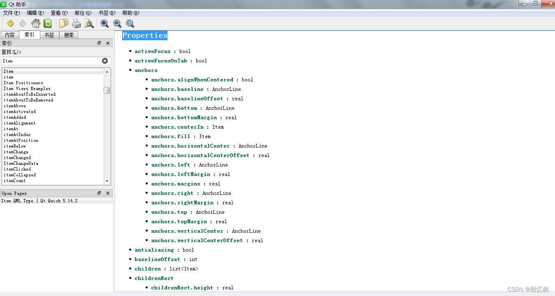Open the anchors.fill property link

(170, 136)
